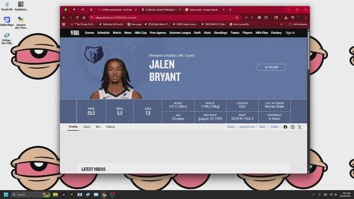Screen dimensions: 354x199
Task: Open the X (Twitter) social icon
Action: click(x=300, y=127)
